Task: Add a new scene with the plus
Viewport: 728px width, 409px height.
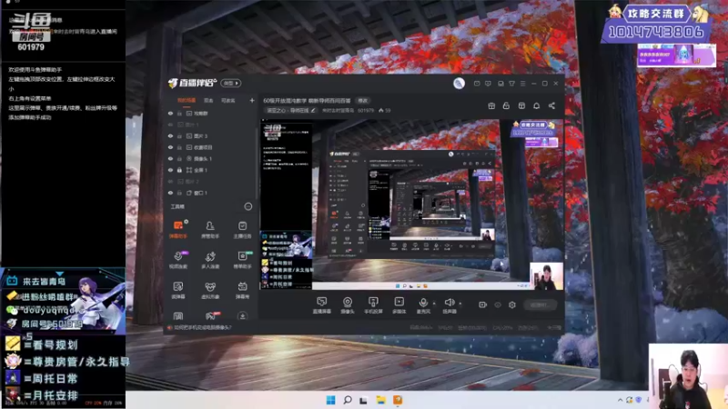Action: (252, 100)
